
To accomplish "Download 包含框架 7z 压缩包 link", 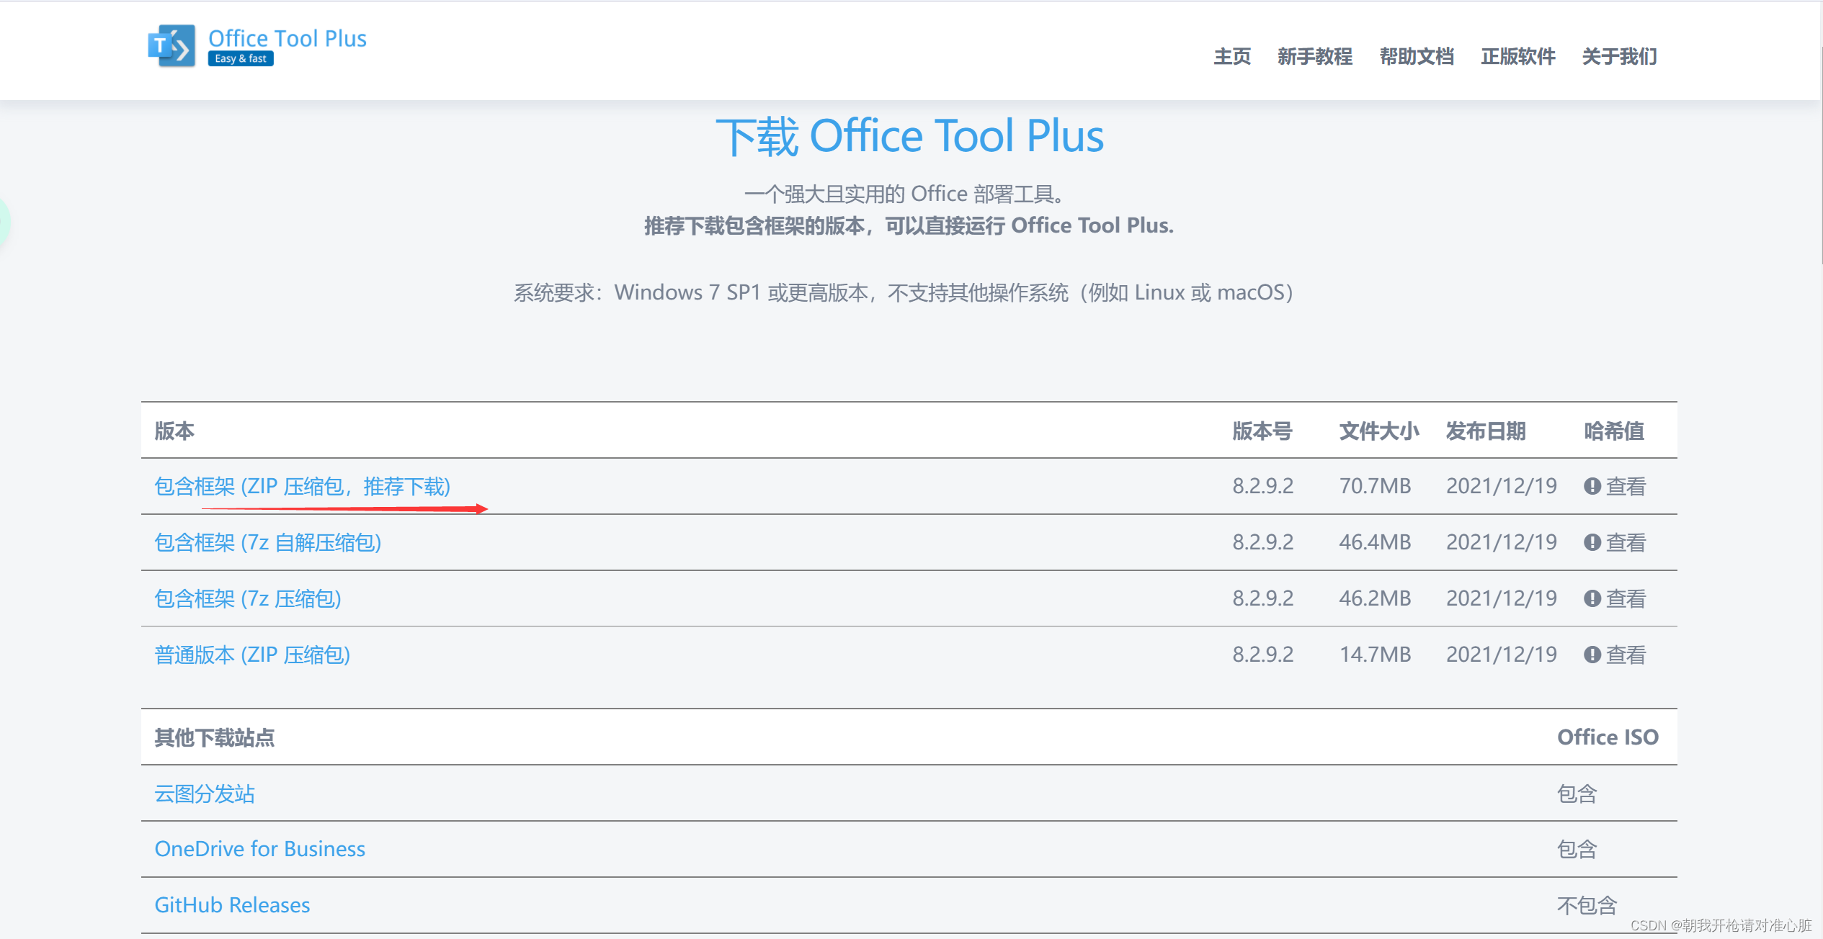I will [x=248, y=598].
